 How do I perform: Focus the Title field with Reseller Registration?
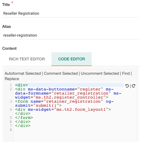[70, 13]
